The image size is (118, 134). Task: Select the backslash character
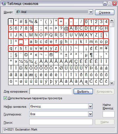(106, 35)
